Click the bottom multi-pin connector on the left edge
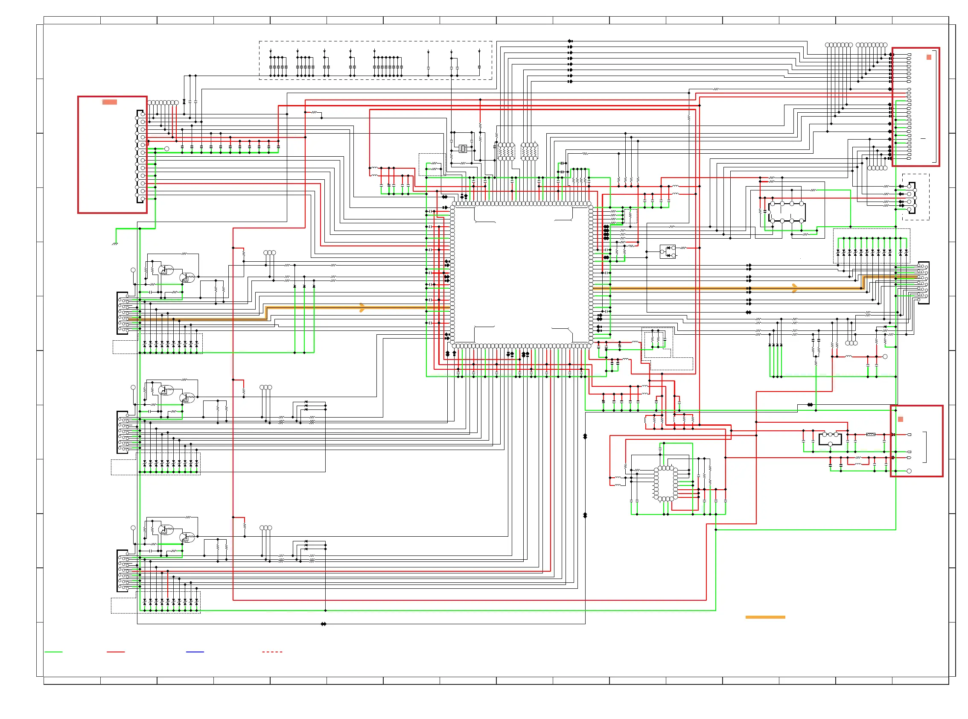 tap(123, 570)
